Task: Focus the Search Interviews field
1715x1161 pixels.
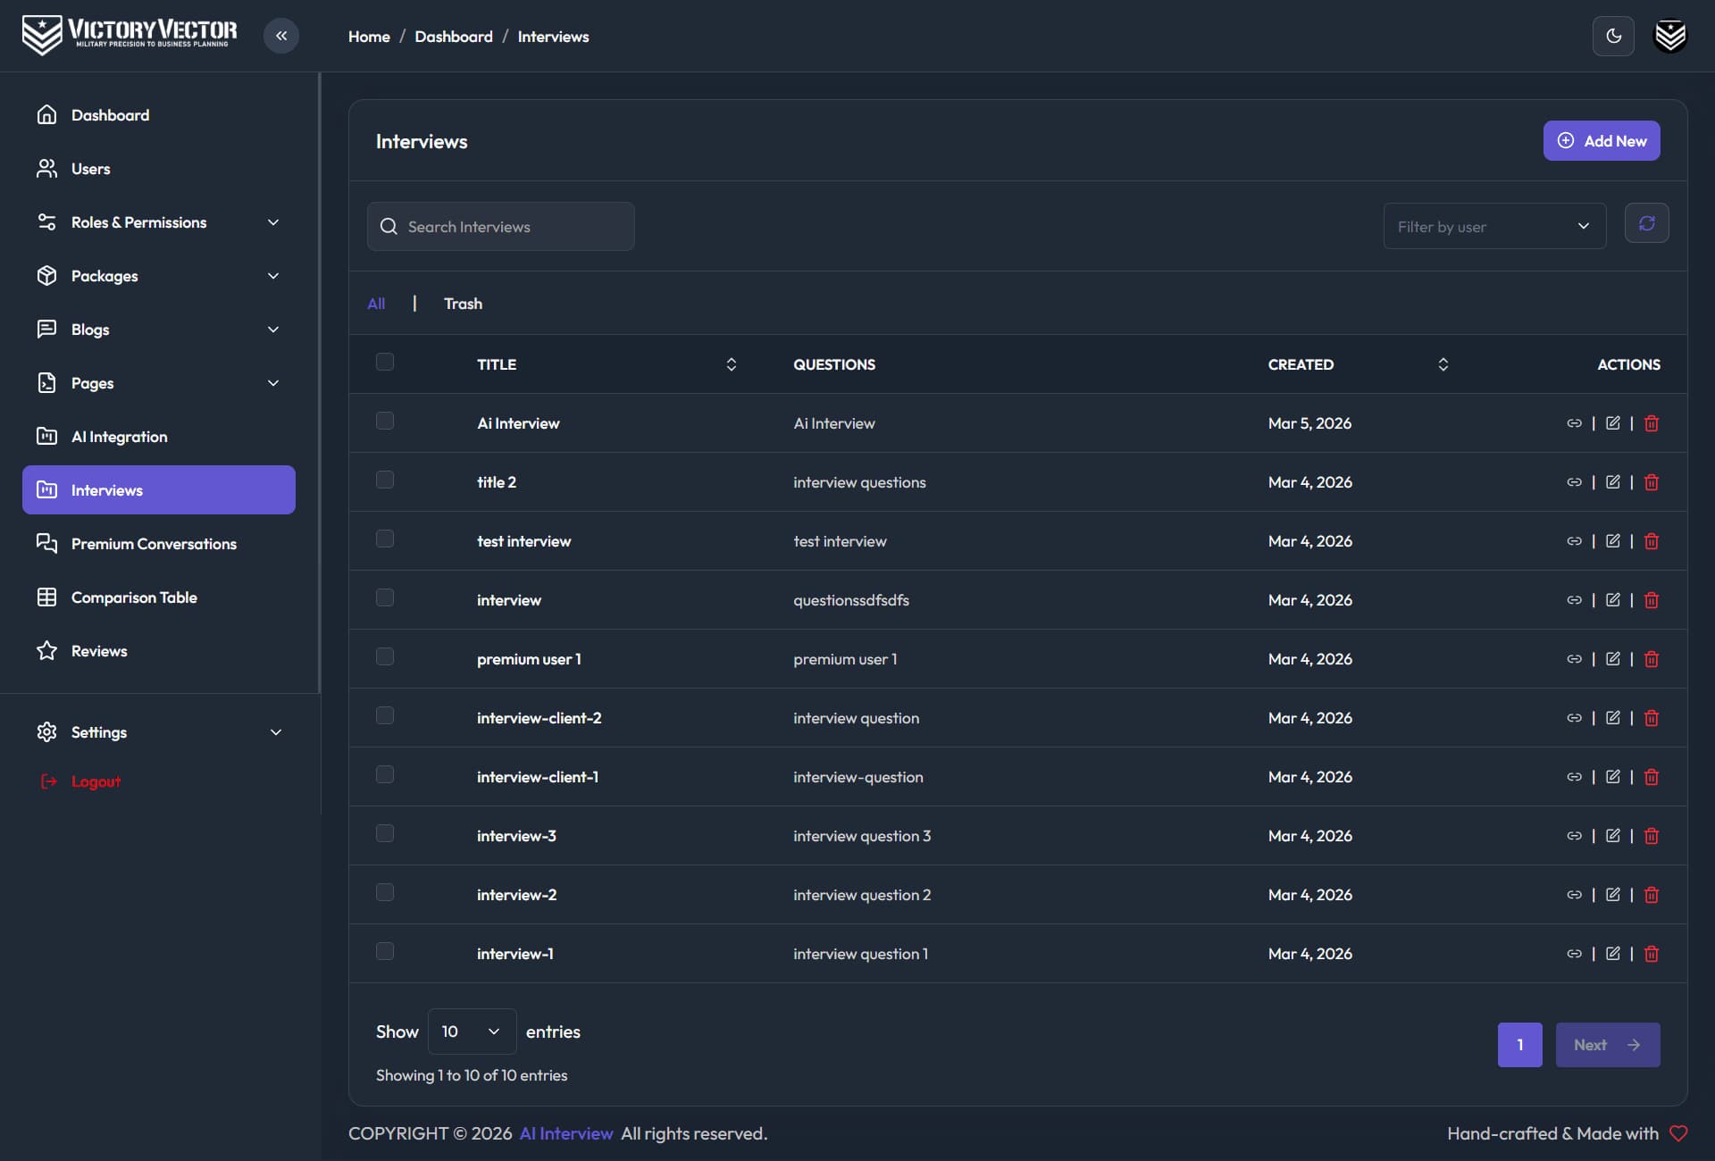Action: coord(500,226)
